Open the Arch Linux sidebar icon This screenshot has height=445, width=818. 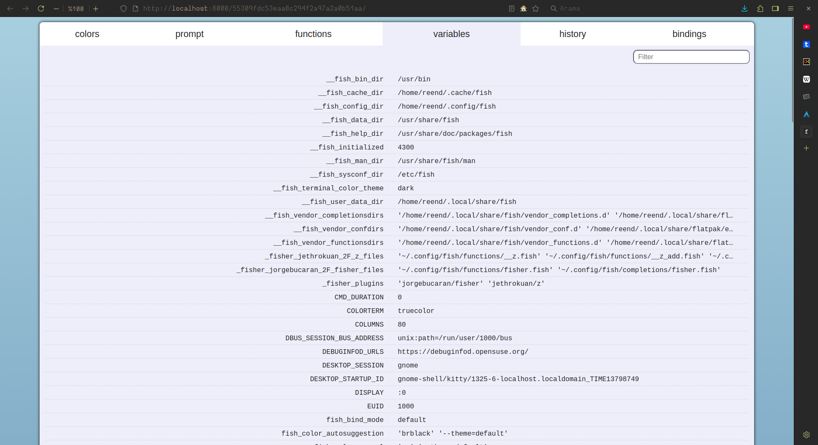[x=806, y=114]
